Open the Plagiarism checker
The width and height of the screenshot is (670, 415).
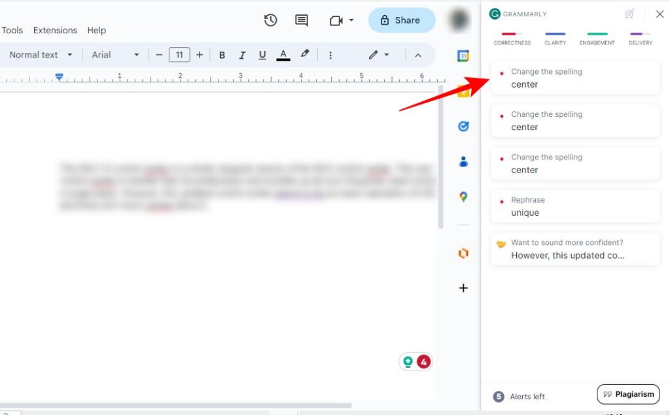(x=628, y=394)
